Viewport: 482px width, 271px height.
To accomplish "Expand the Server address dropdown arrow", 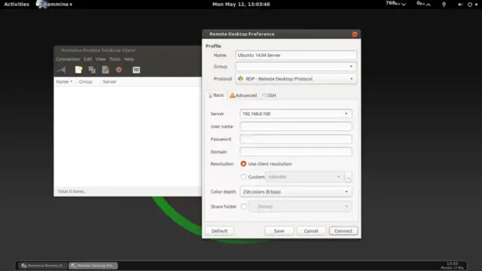I will [x=346, y=114].
